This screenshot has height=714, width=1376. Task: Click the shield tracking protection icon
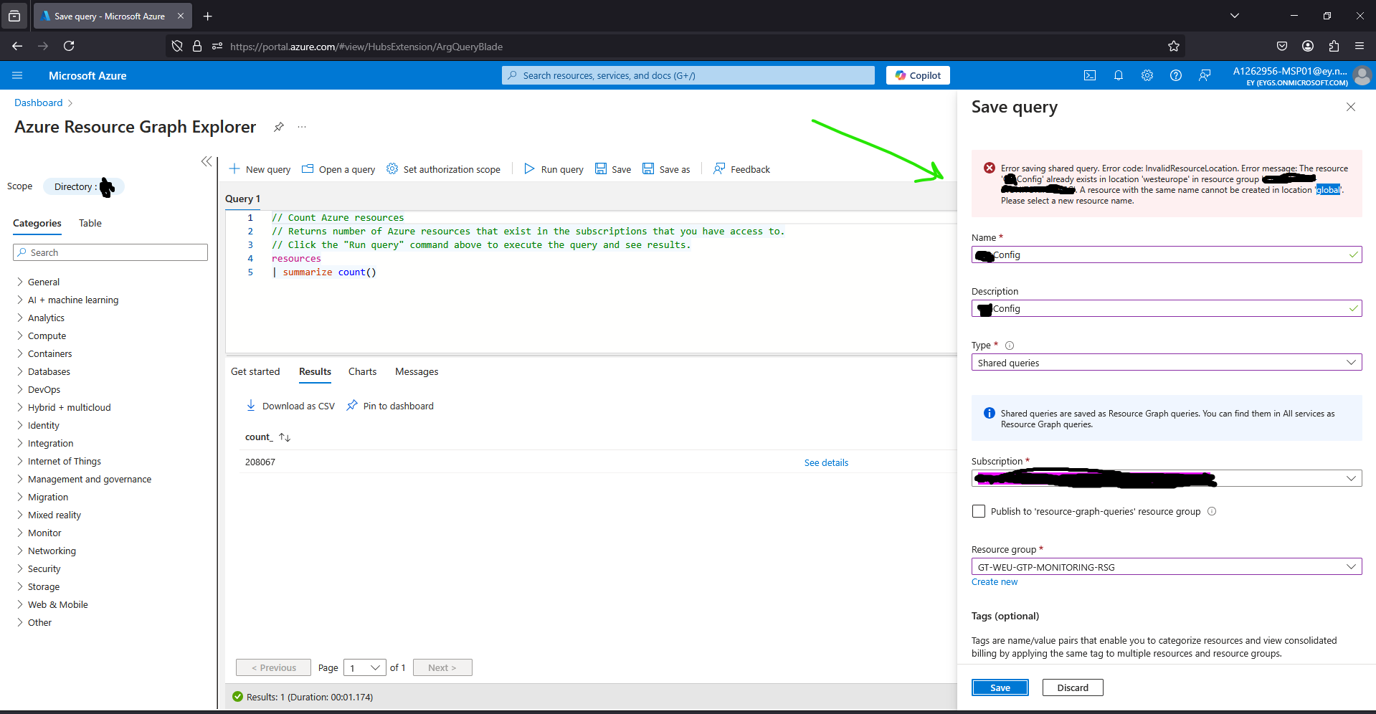coord(177,47)
